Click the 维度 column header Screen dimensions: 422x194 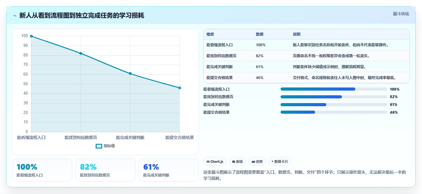tap(210, 34)
